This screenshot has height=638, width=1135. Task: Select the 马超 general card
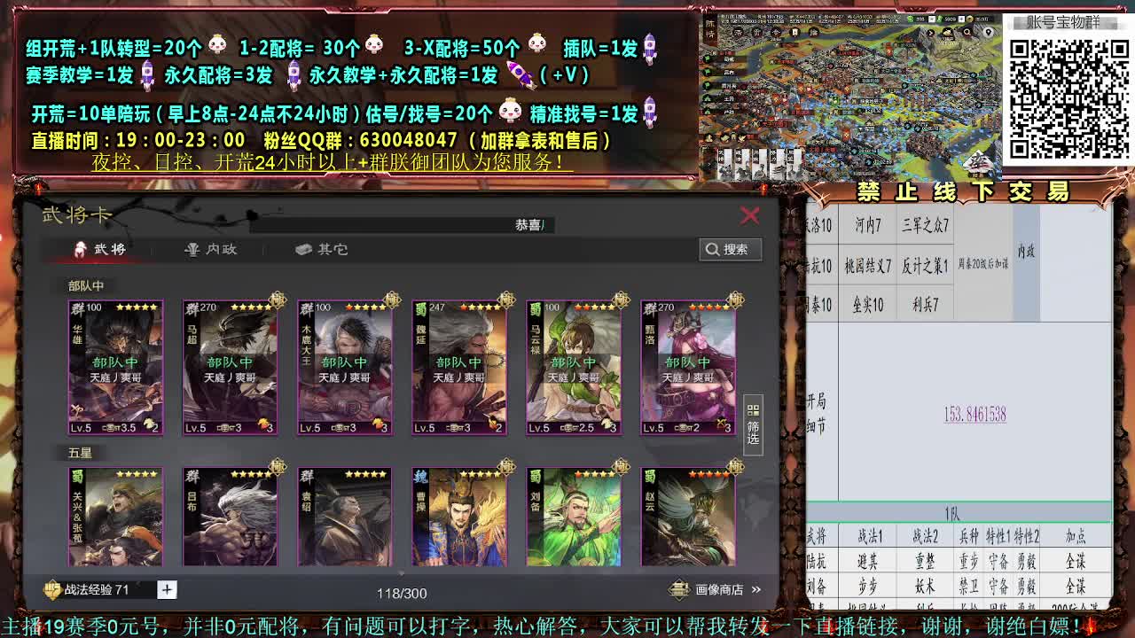point(230,367)
